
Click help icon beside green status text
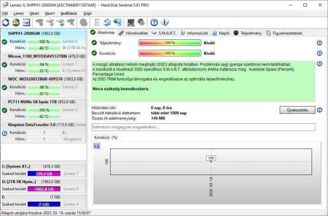319,64
